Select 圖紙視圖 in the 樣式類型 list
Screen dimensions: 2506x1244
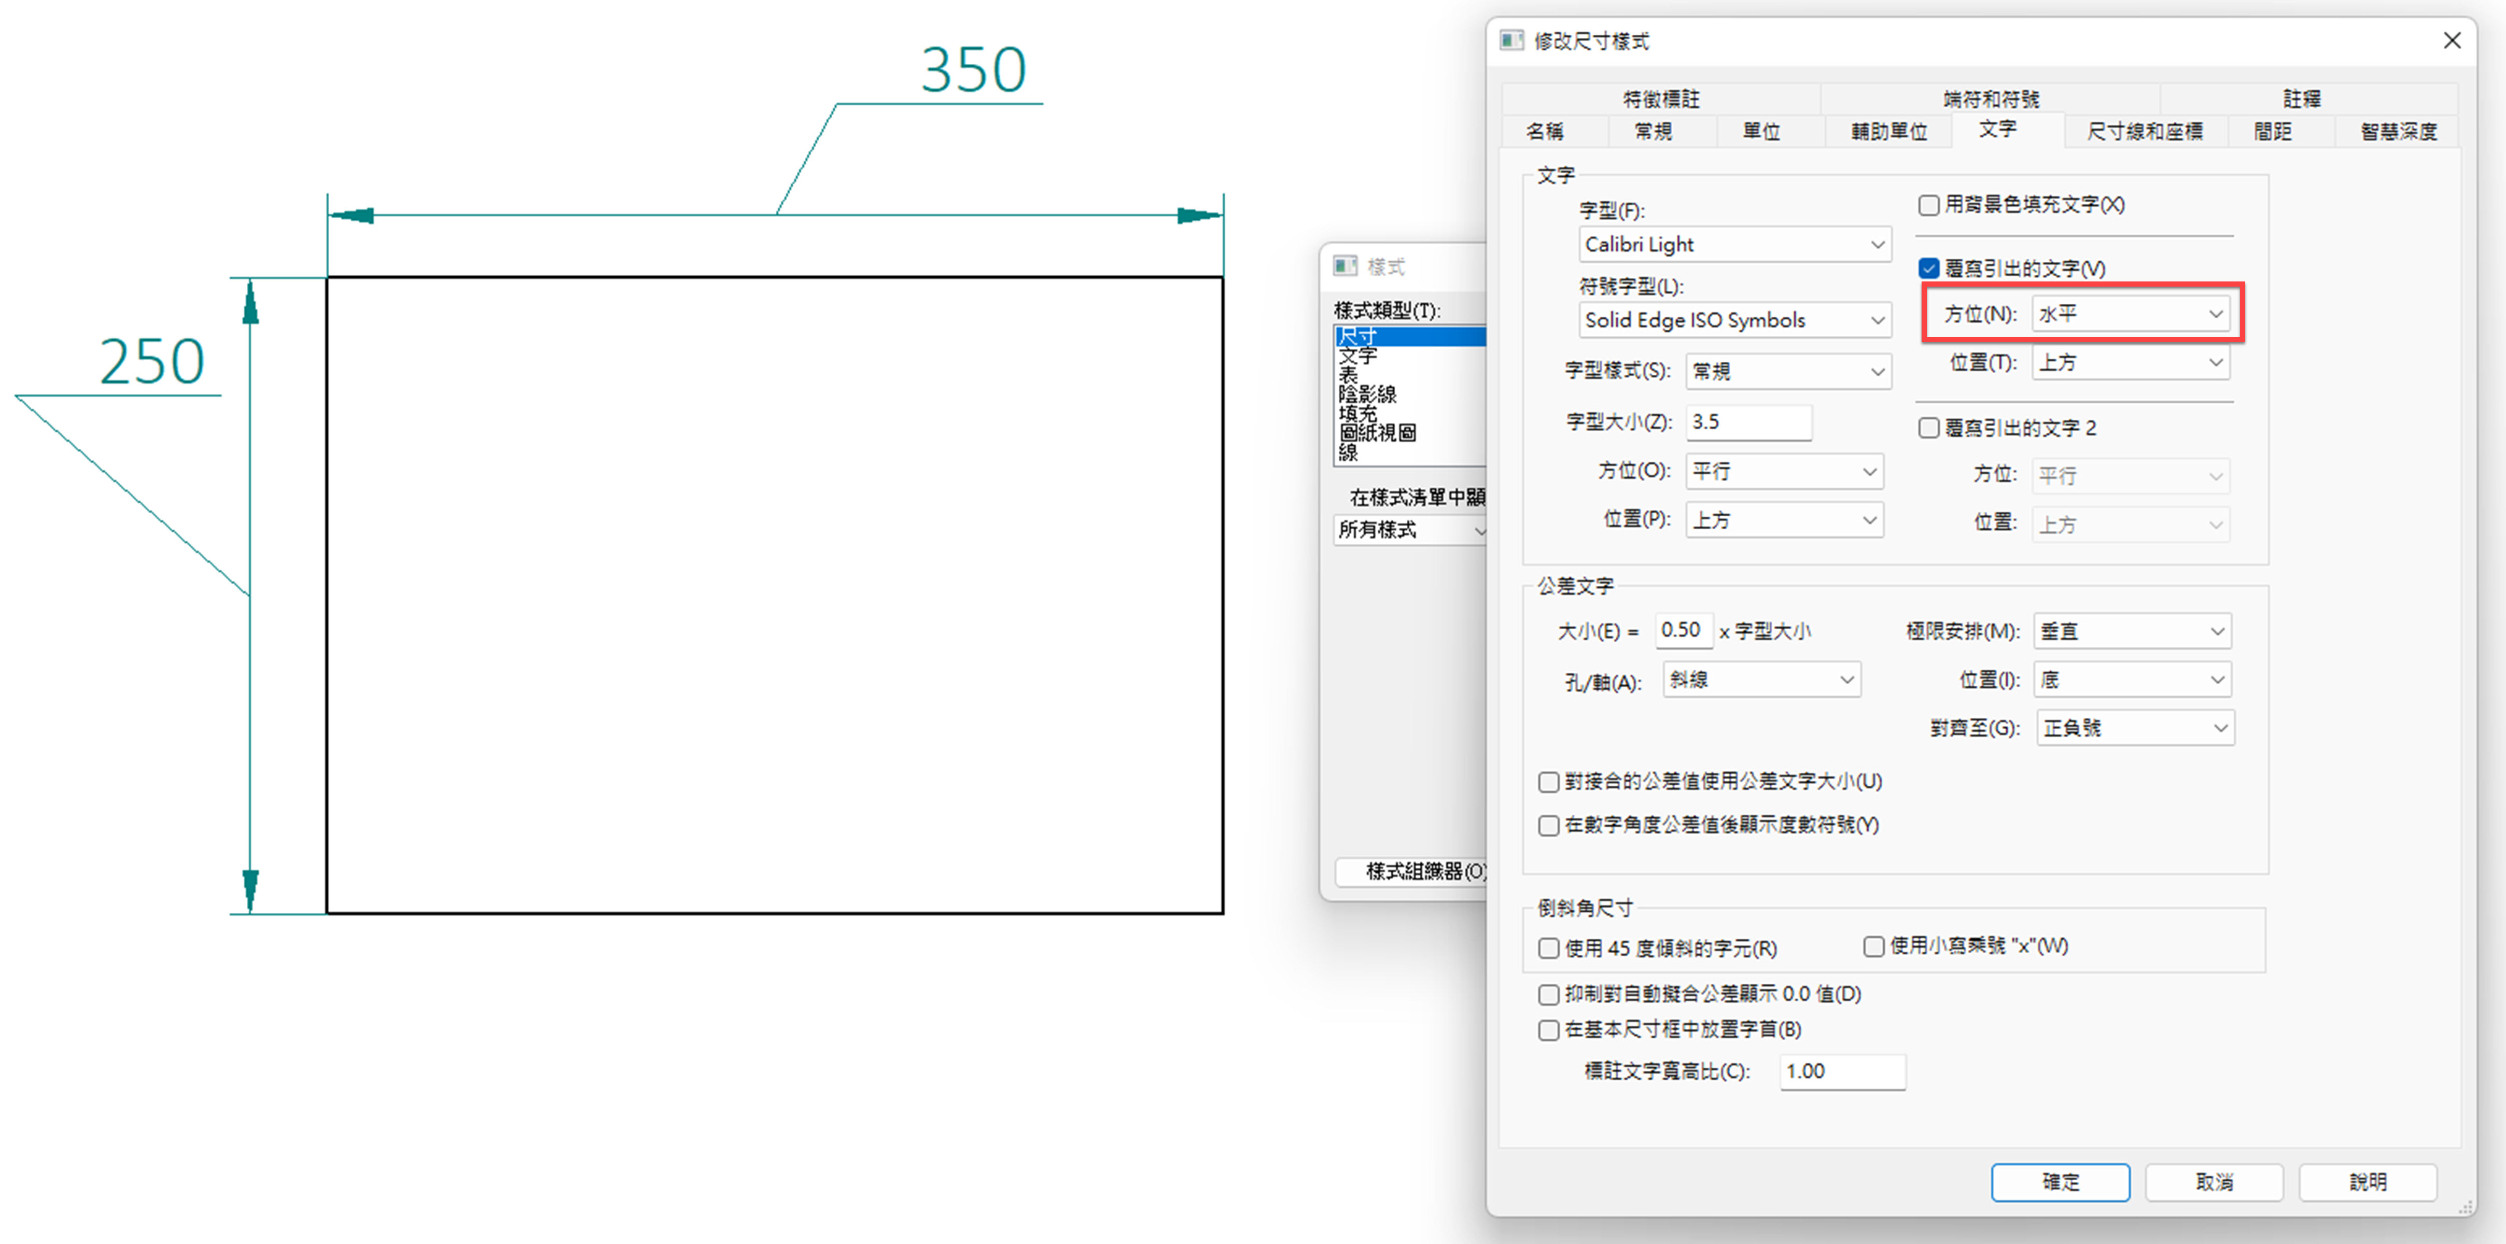(1410, 433)
